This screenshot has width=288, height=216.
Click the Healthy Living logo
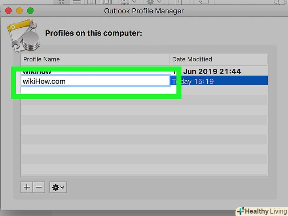pos(261,211)
